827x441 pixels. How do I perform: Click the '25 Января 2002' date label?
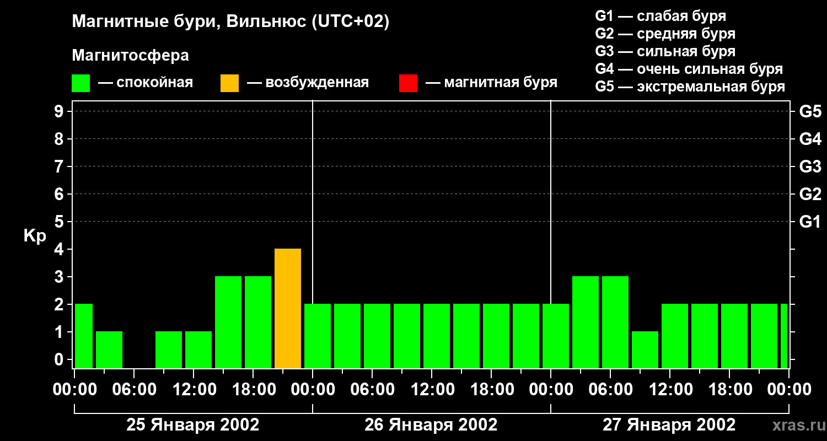click(193, 425)
